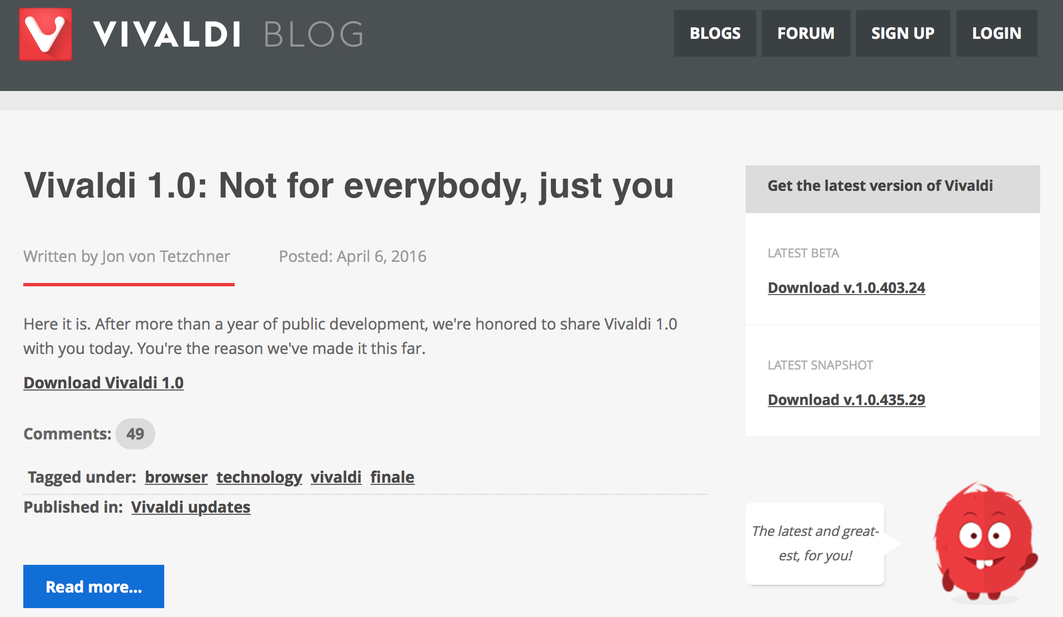
Task: Click the 'latest and greatest' speech bubble
Action: 815,543
